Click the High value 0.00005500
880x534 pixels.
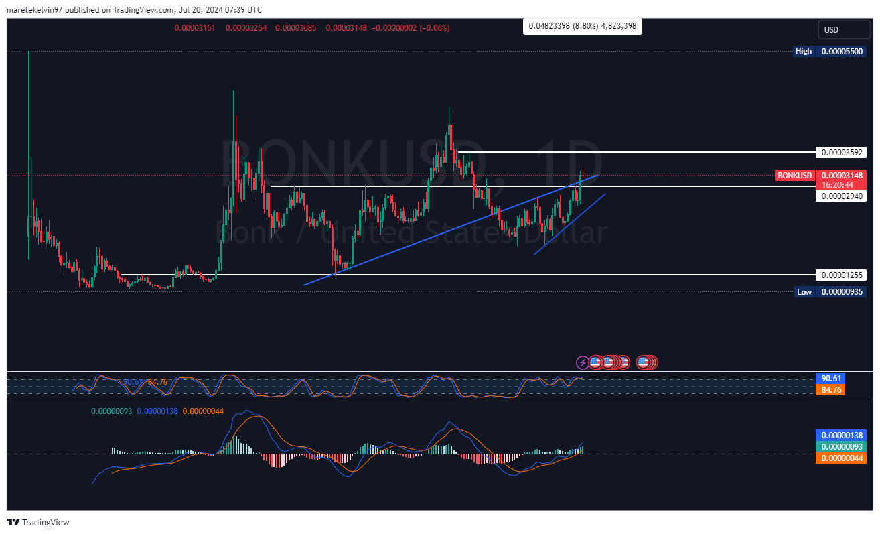[x=842, y=51]
